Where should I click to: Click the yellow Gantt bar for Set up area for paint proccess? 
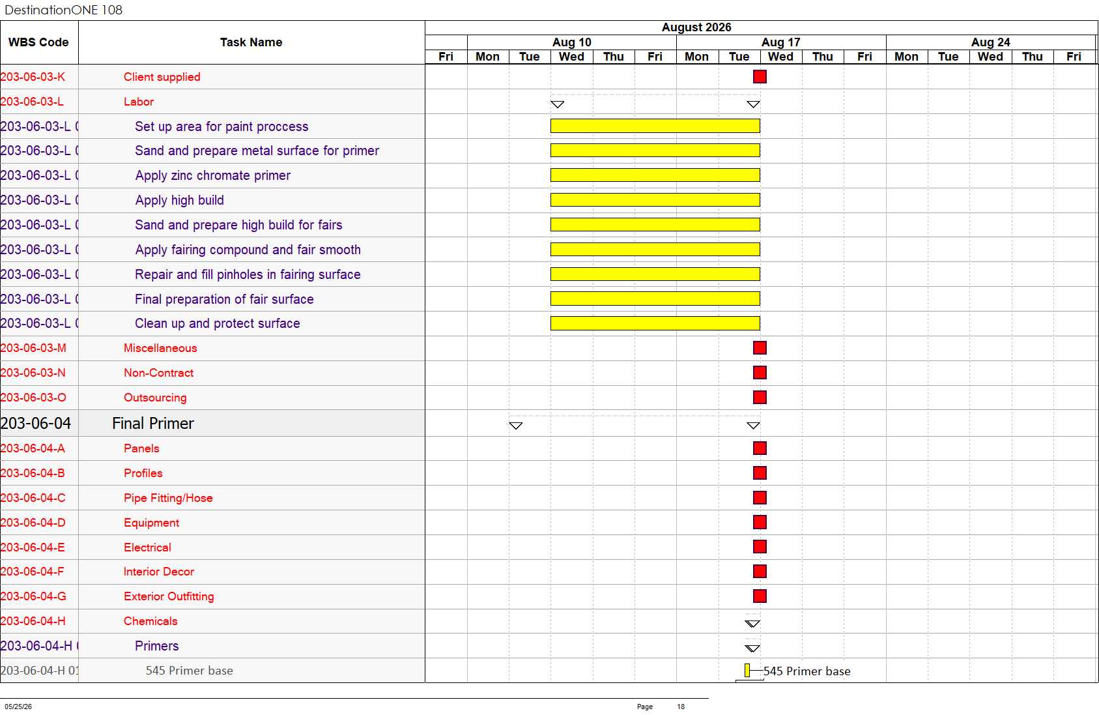[x=655, y=126]
